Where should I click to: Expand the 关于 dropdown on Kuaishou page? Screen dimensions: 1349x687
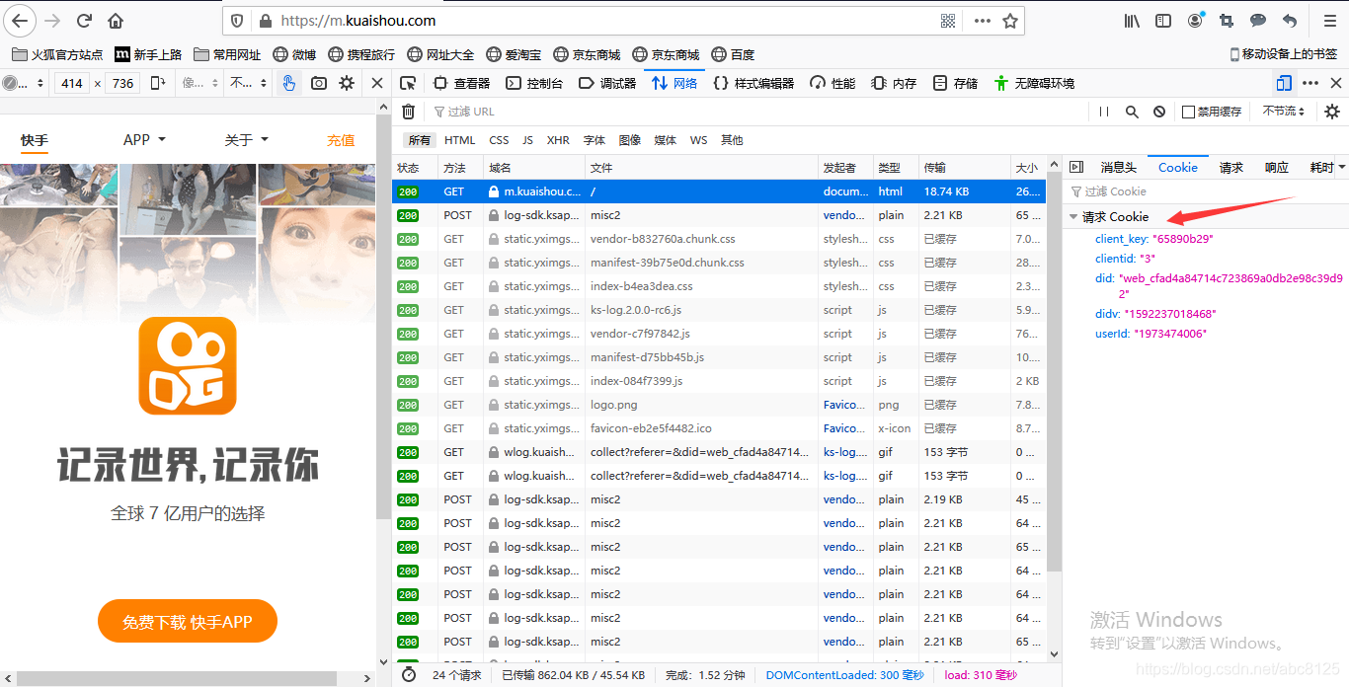click(x=246, y=140)
